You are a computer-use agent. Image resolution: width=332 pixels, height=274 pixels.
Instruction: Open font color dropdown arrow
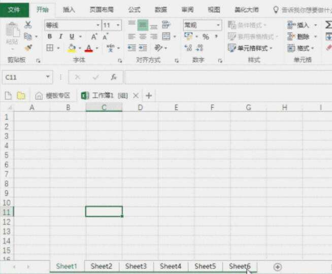97,48
